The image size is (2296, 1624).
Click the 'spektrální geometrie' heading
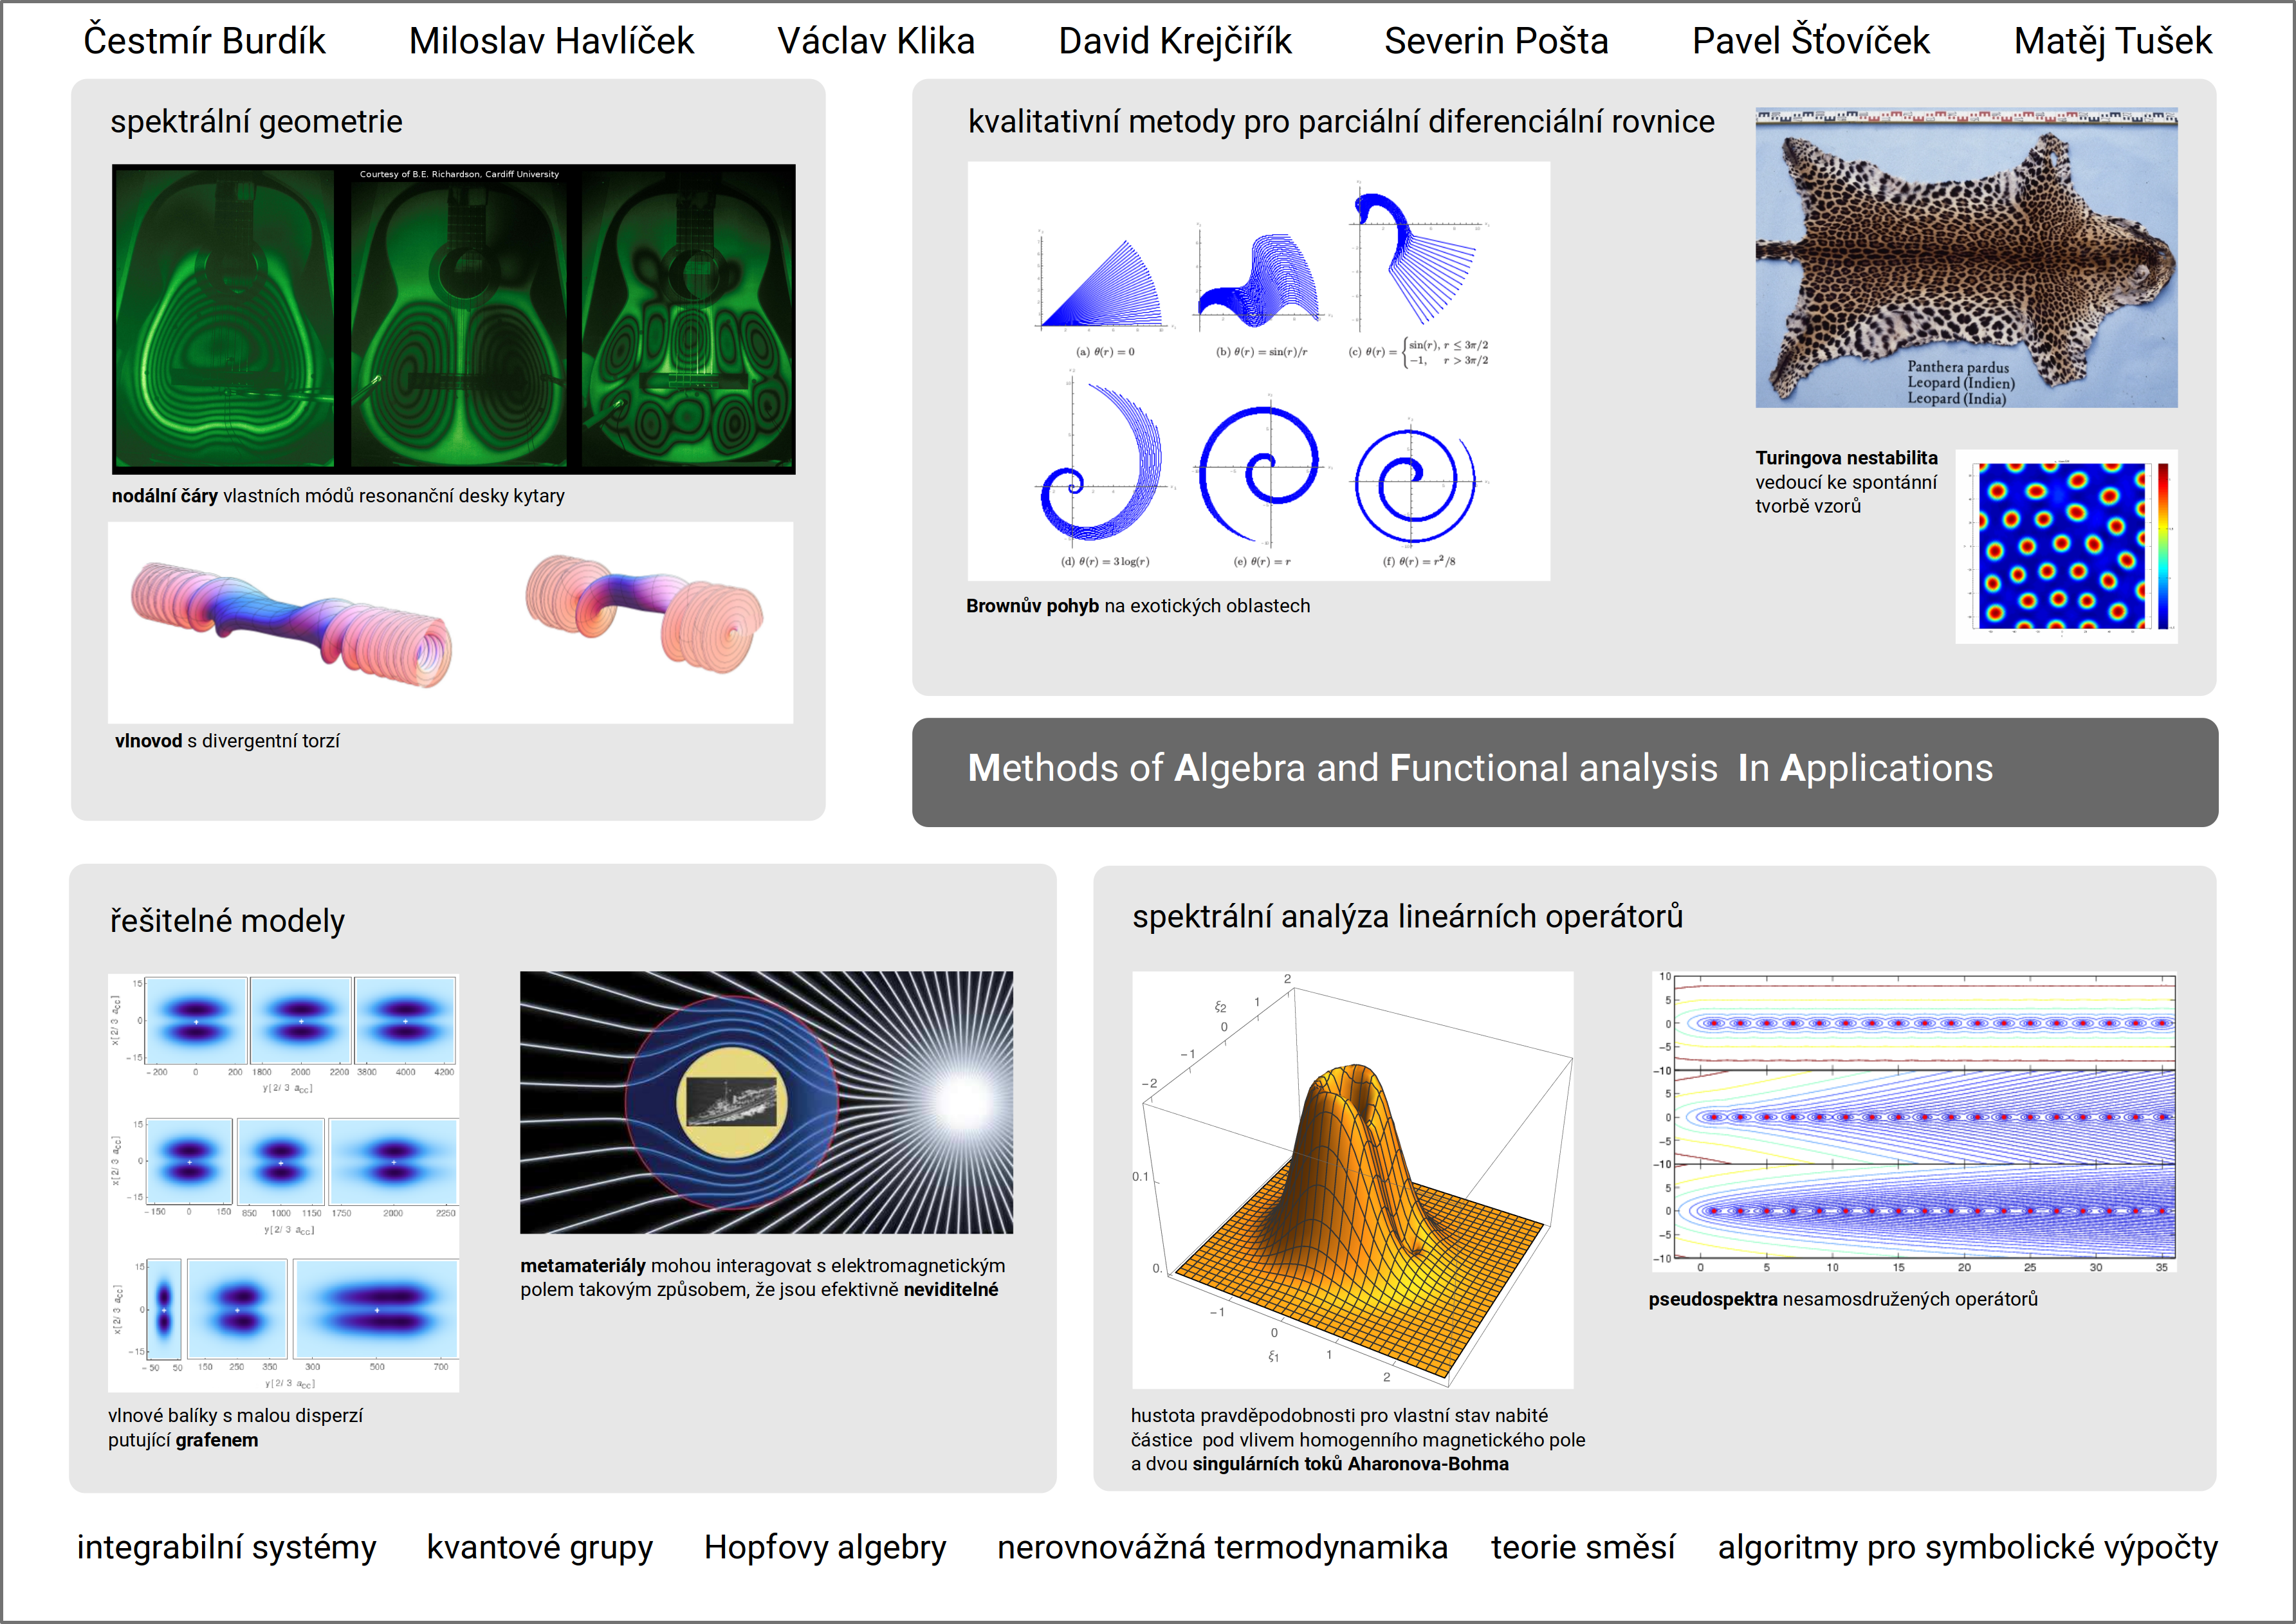pyautogui.click(x=256, y=122)
